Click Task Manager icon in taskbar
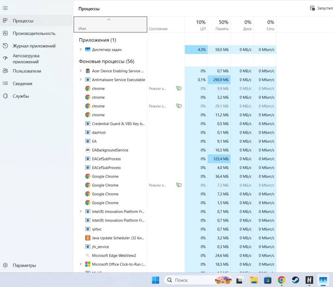The width and height of the screenshot is (333, 287). [323, 280]
